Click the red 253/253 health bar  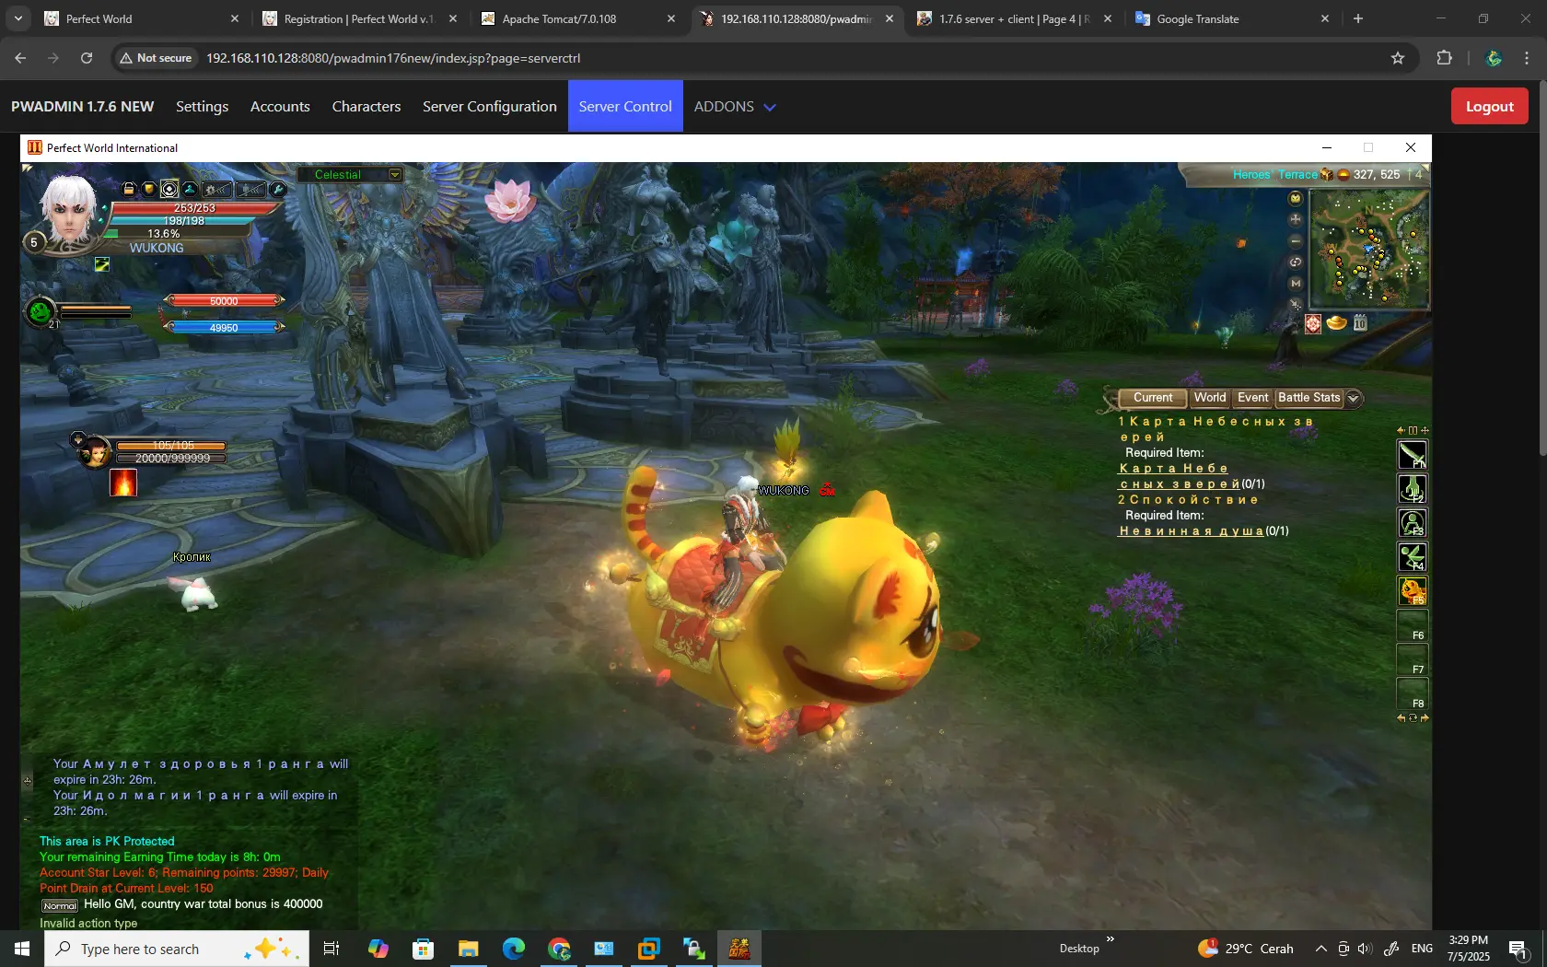[x=194, y=208]
